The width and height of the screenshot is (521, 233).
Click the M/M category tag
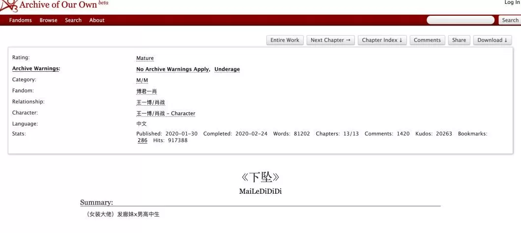click(142, 81)
